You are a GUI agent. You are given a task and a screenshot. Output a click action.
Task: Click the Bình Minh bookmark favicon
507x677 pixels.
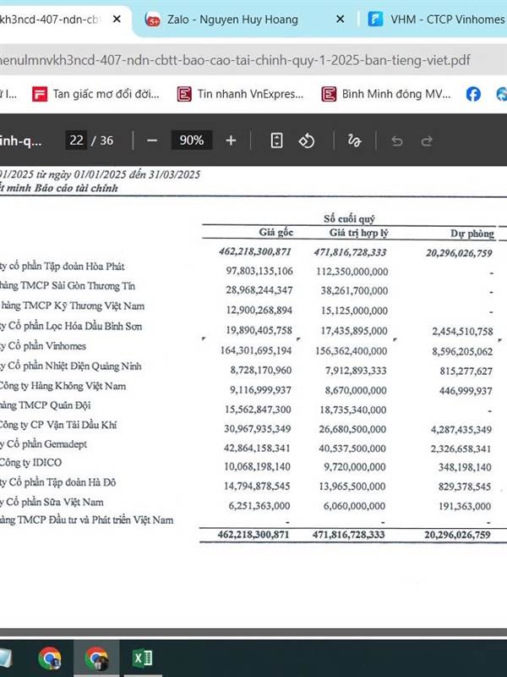pyautogui.click(x=329, y=94)
